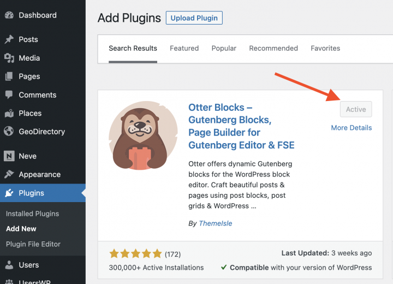Viewport: 393px width, 284px height.
Task: Click the Places map icon
Action: tap(9, 114)
